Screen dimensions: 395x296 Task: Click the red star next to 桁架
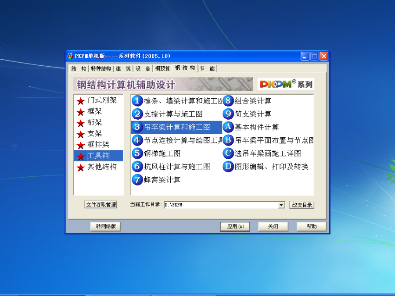pos(81,123)
